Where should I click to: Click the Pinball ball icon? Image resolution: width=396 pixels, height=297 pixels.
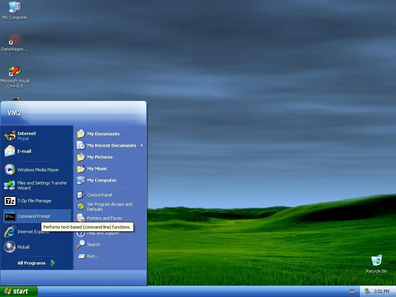click(10, 247)
